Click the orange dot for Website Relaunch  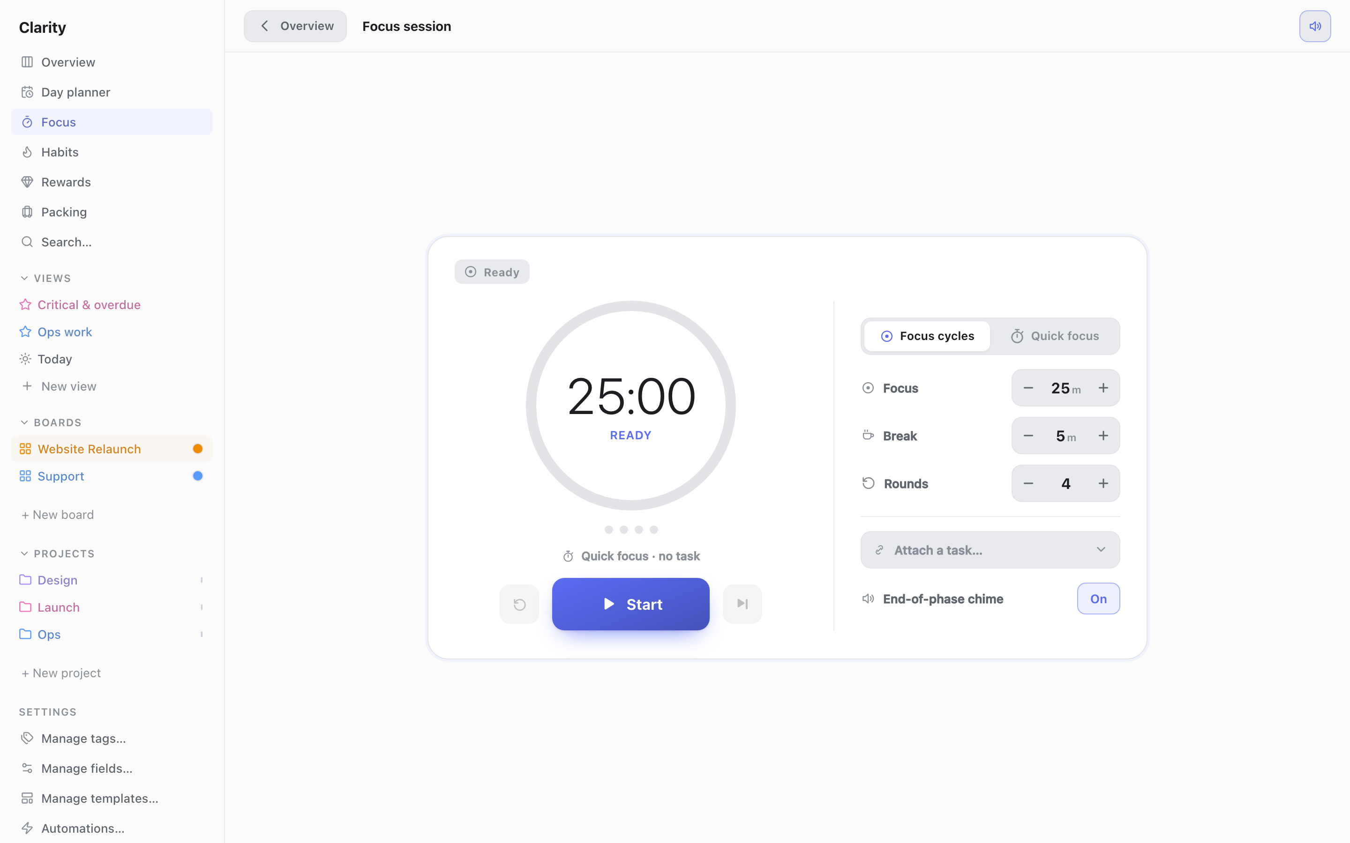tap(197, 449)
